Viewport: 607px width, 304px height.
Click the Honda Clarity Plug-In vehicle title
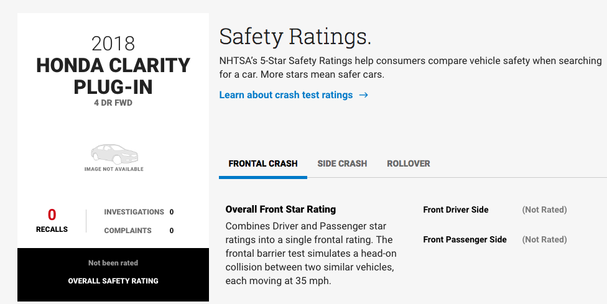click(x=113, y=76)
